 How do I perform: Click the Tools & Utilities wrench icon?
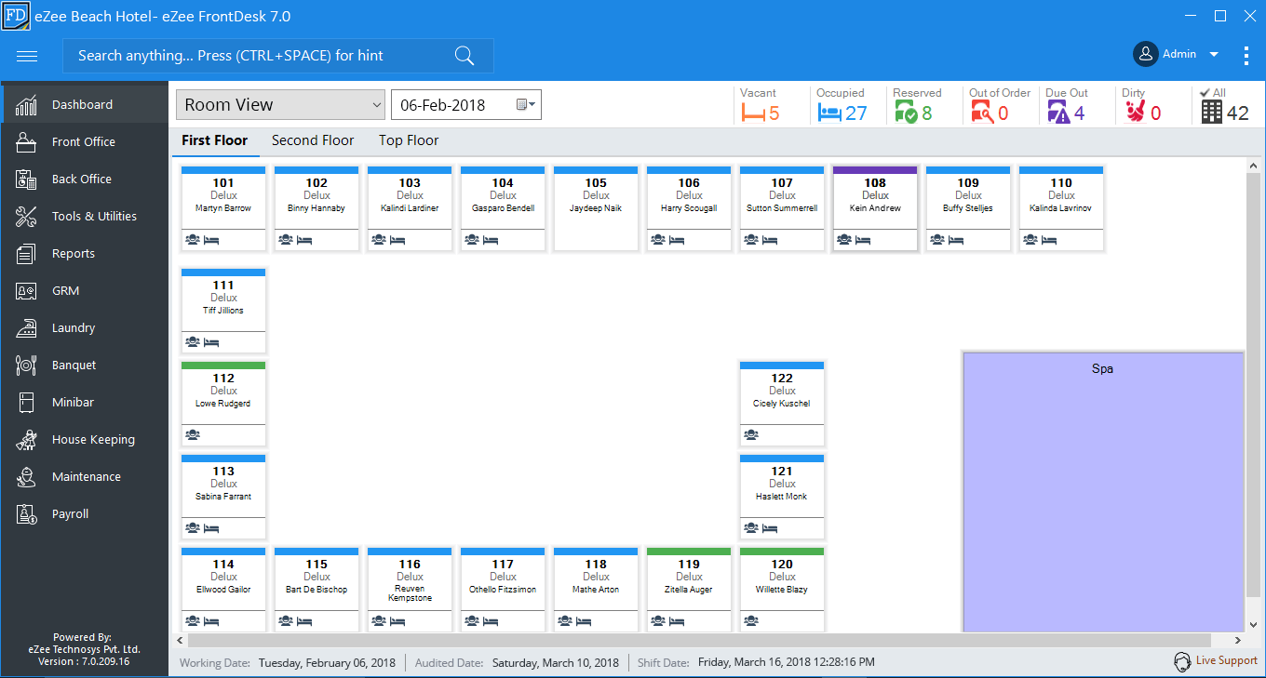26,216
